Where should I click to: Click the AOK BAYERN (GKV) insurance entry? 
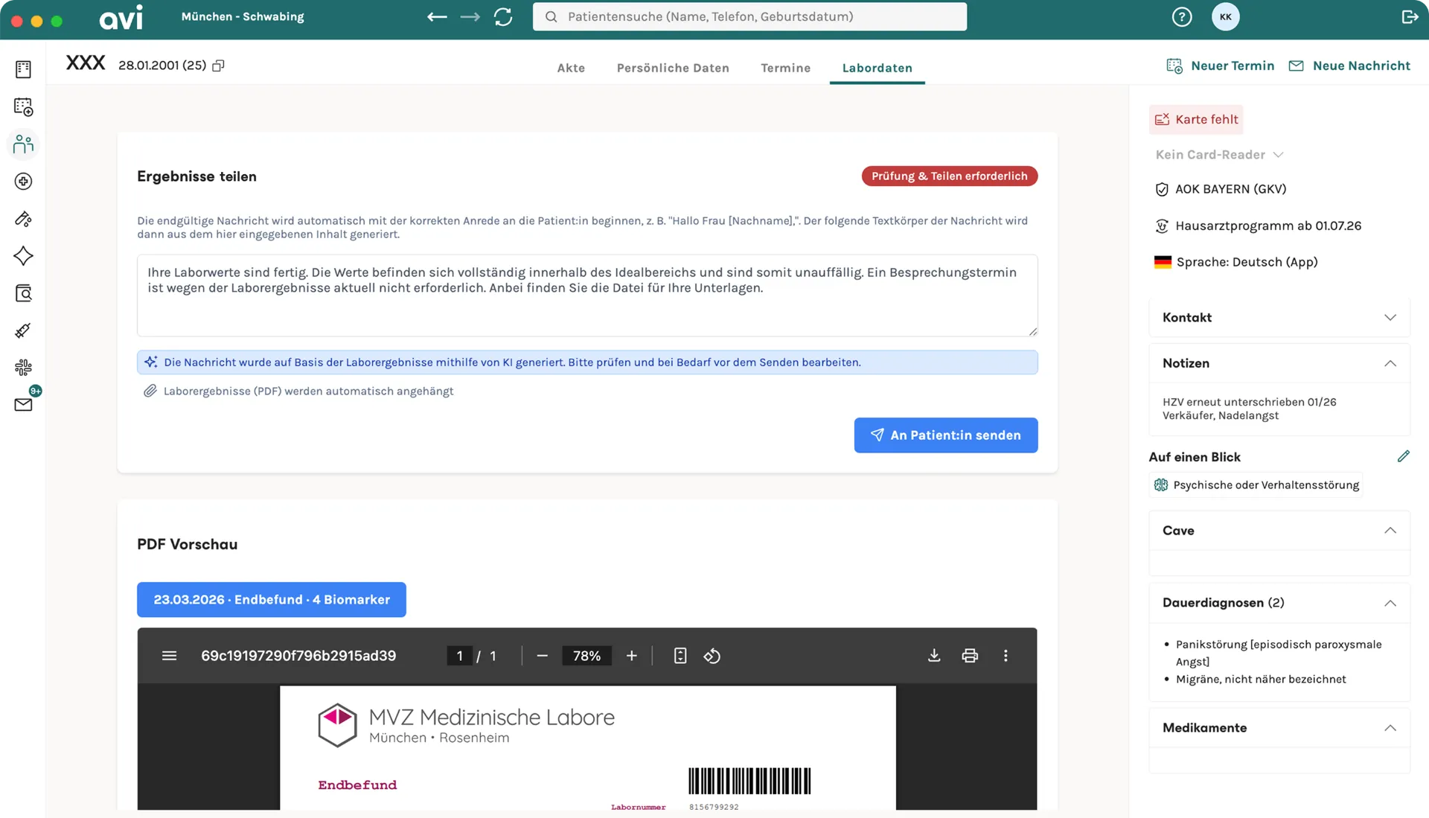1221,189
